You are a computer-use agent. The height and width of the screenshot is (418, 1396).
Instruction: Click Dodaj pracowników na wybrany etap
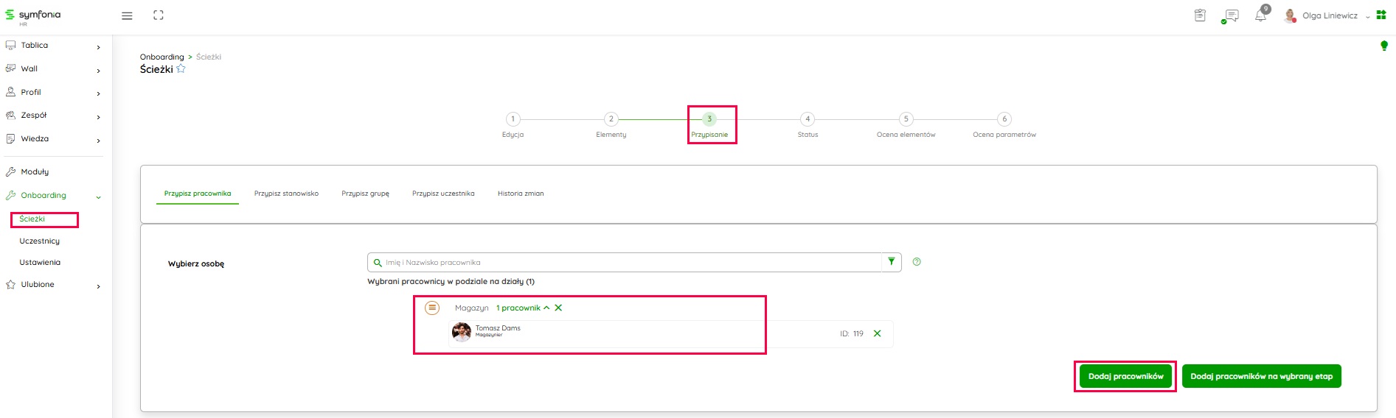pos(1261,376)
